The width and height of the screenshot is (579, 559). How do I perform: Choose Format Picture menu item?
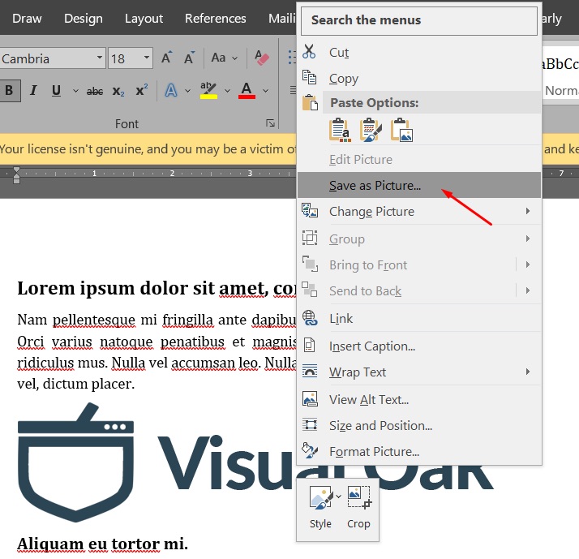(419, 451)
